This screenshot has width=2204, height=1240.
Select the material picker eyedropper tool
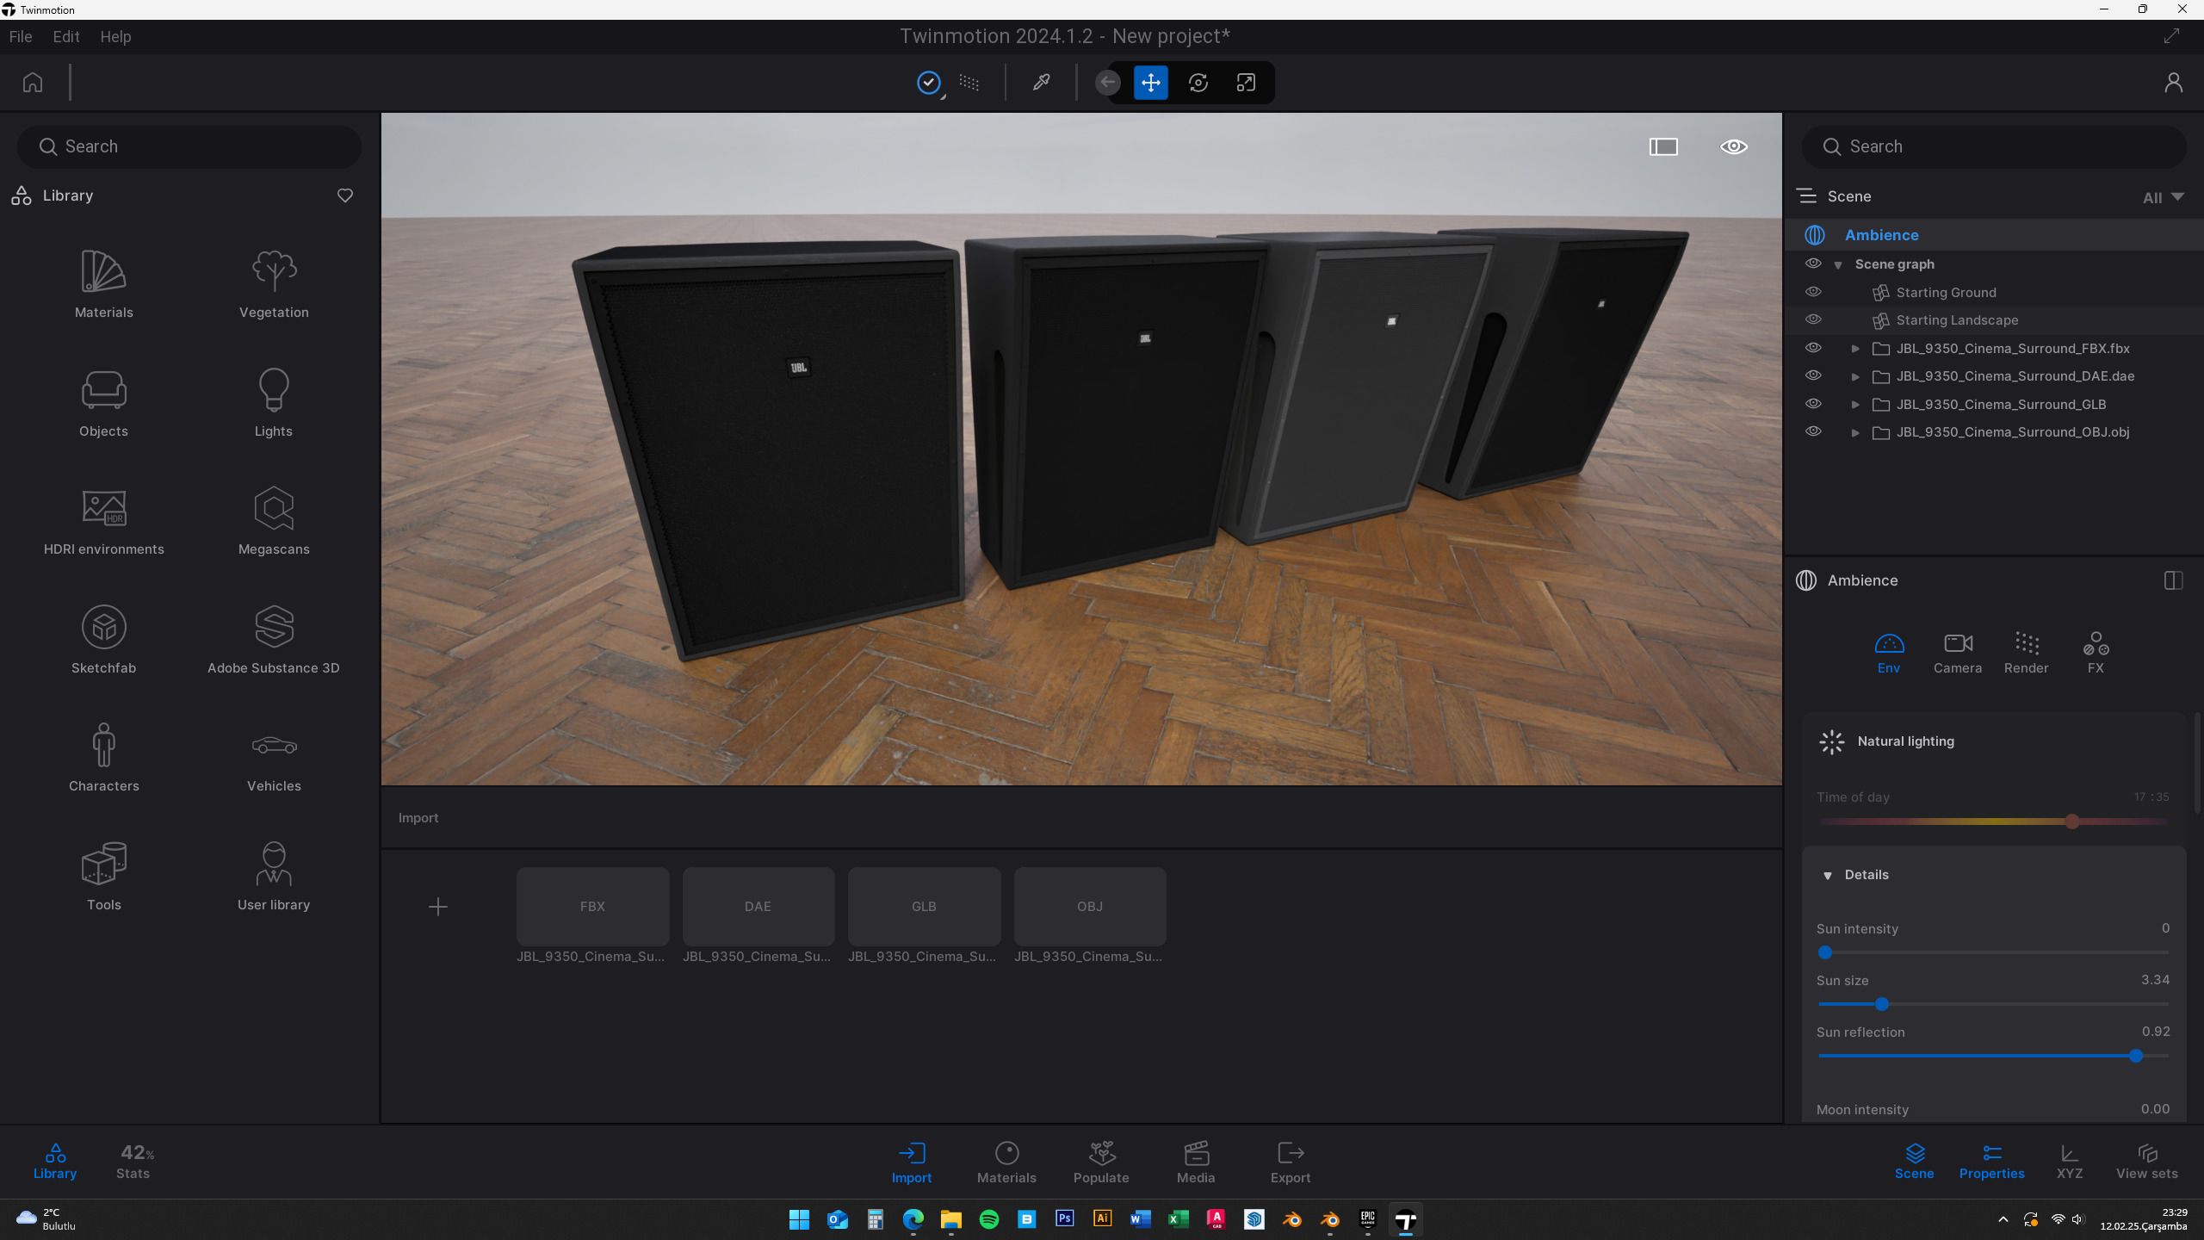[x=1041, y=83]
